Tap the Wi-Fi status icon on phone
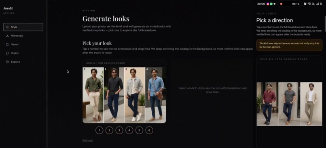The height and width of the screenshot is (148, 326). 309,4
